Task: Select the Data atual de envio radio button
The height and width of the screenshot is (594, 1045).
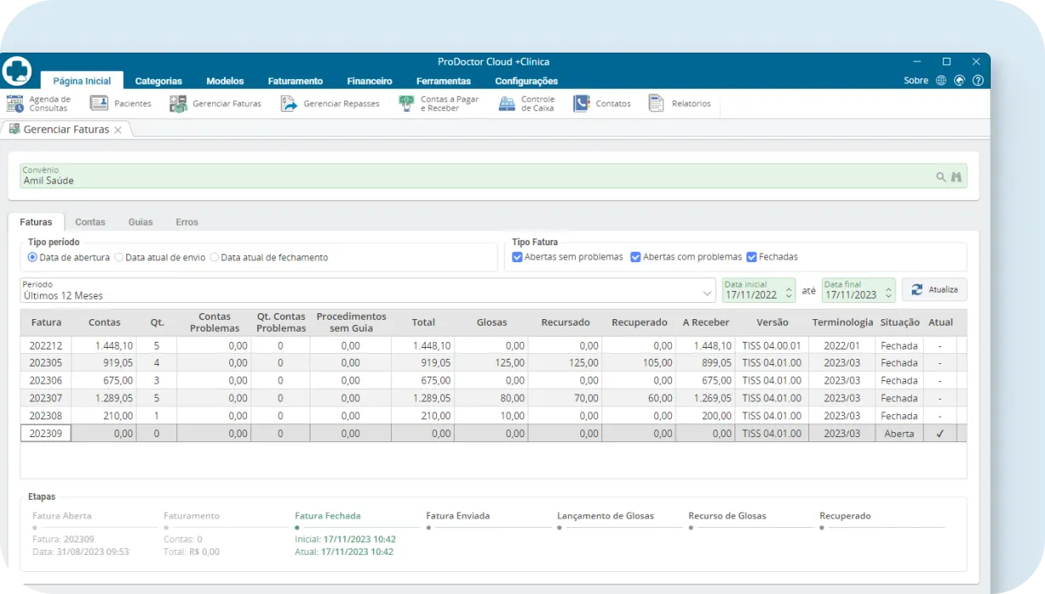Action: (120, 256)
